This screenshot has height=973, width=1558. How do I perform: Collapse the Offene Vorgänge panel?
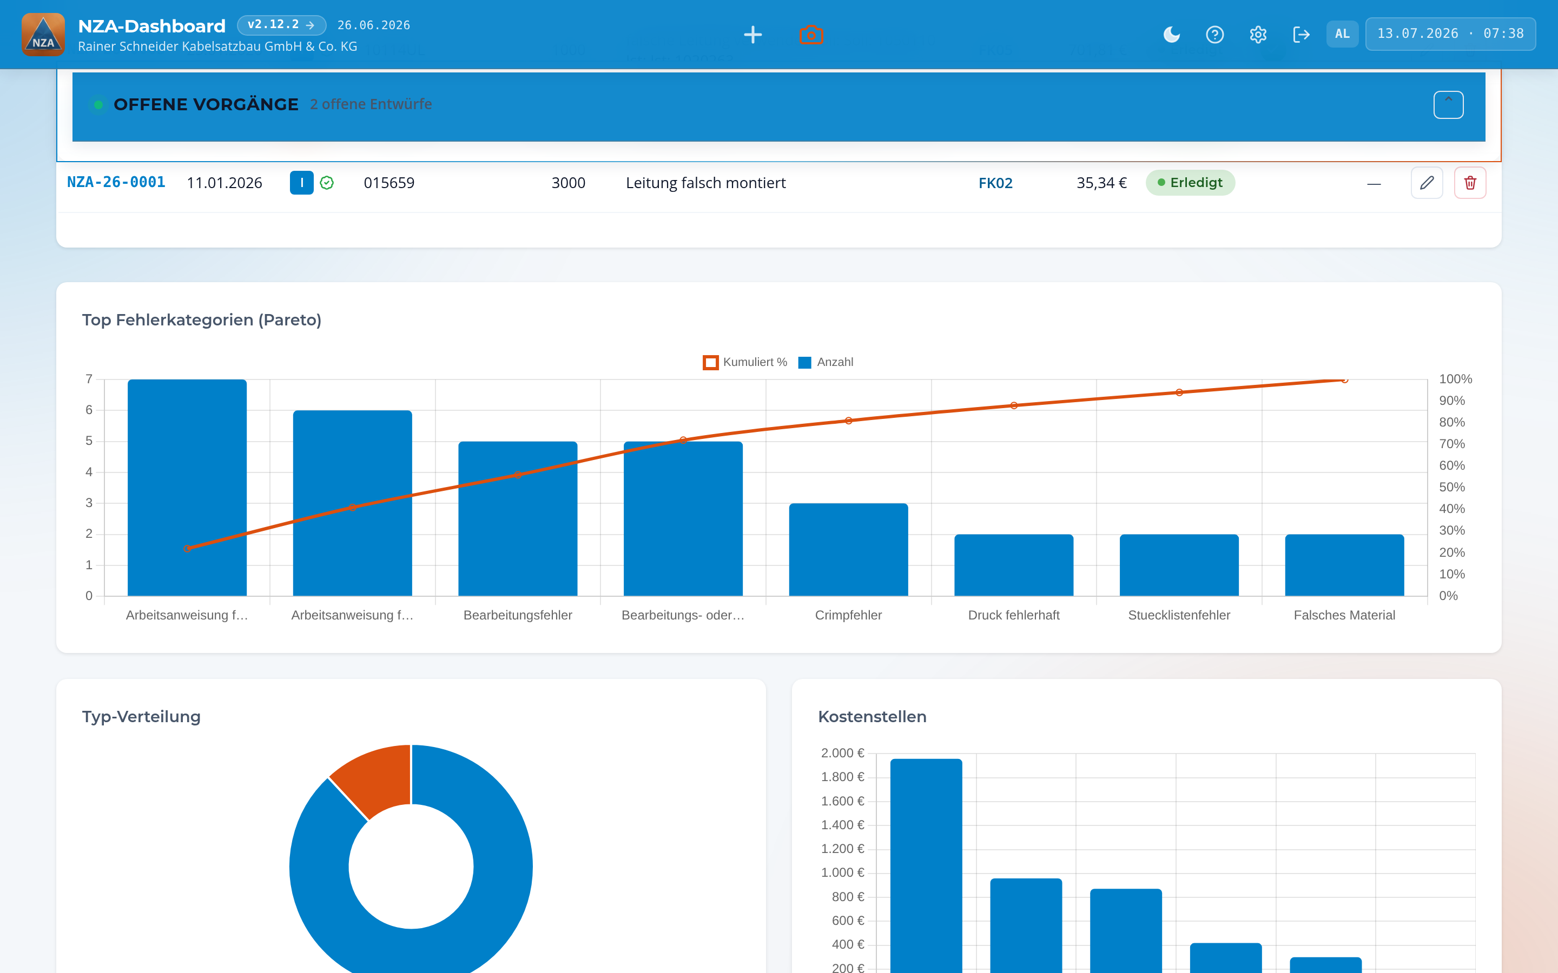click(x=1448, y=104)
